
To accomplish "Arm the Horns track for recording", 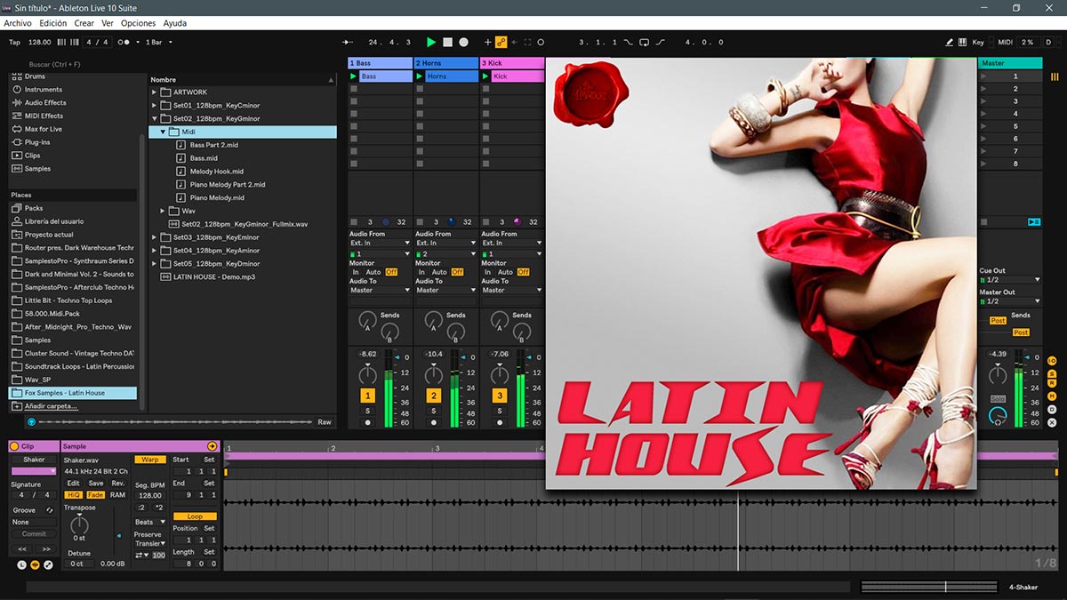I will coord(434,422).
